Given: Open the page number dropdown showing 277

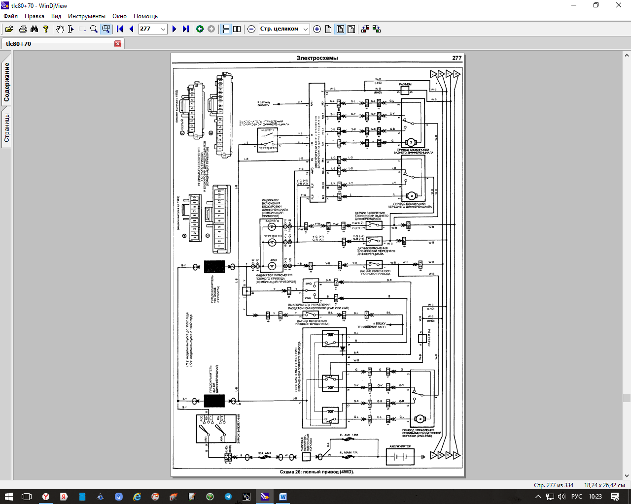Looking at the screenshot, I should [x=163, y=29].
